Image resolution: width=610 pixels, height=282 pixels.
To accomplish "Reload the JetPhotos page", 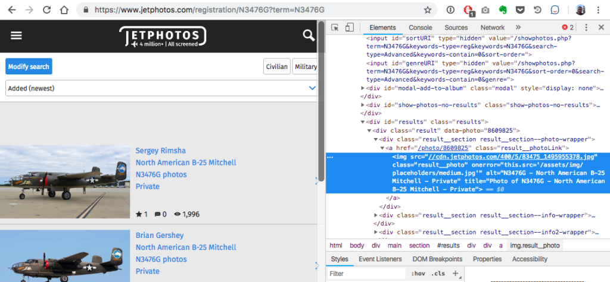I will coord(47,10).
